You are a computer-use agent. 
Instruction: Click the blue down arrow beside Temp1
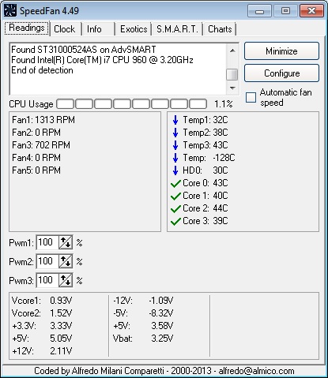tap(175, 120)
